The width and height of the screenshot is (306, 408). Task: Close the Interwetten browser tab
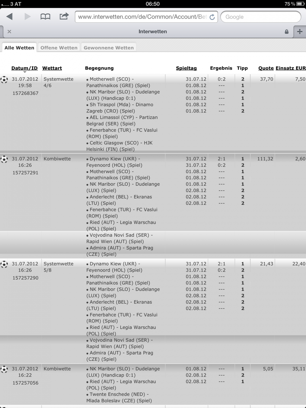pyautogui.click(x=9, y=32)
